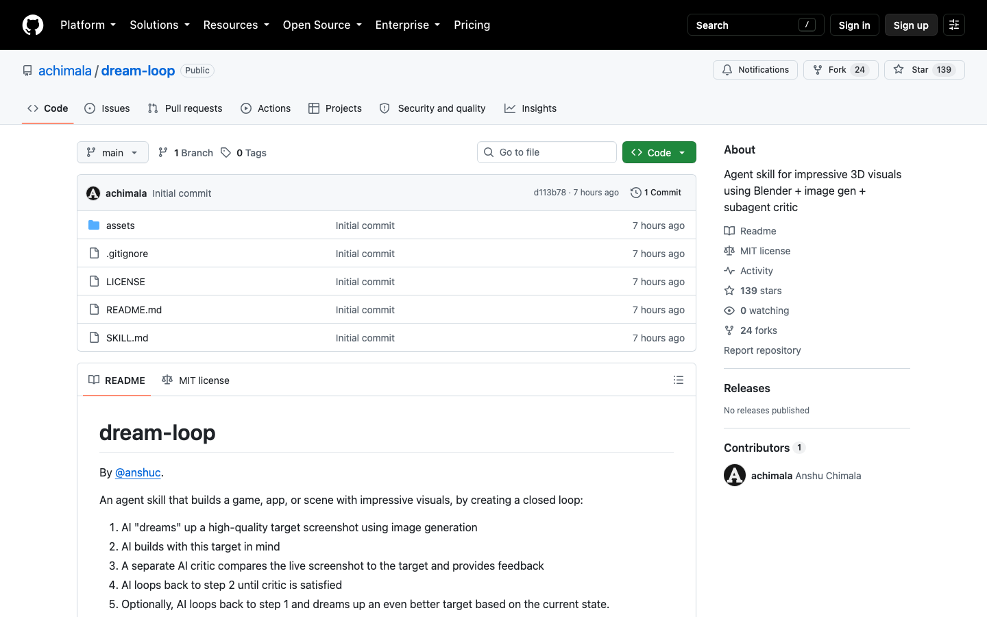Open the assets folder
This screenshot has width=987, height=617.
point(121,226)
